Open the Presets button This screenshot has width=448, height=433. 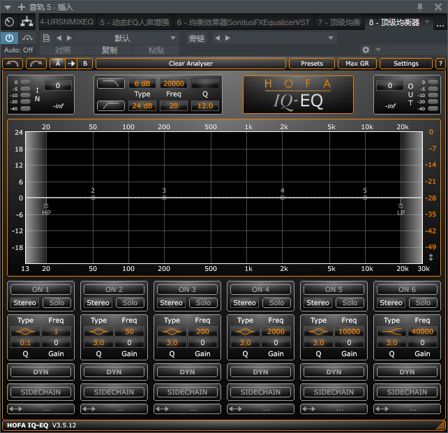312,64
